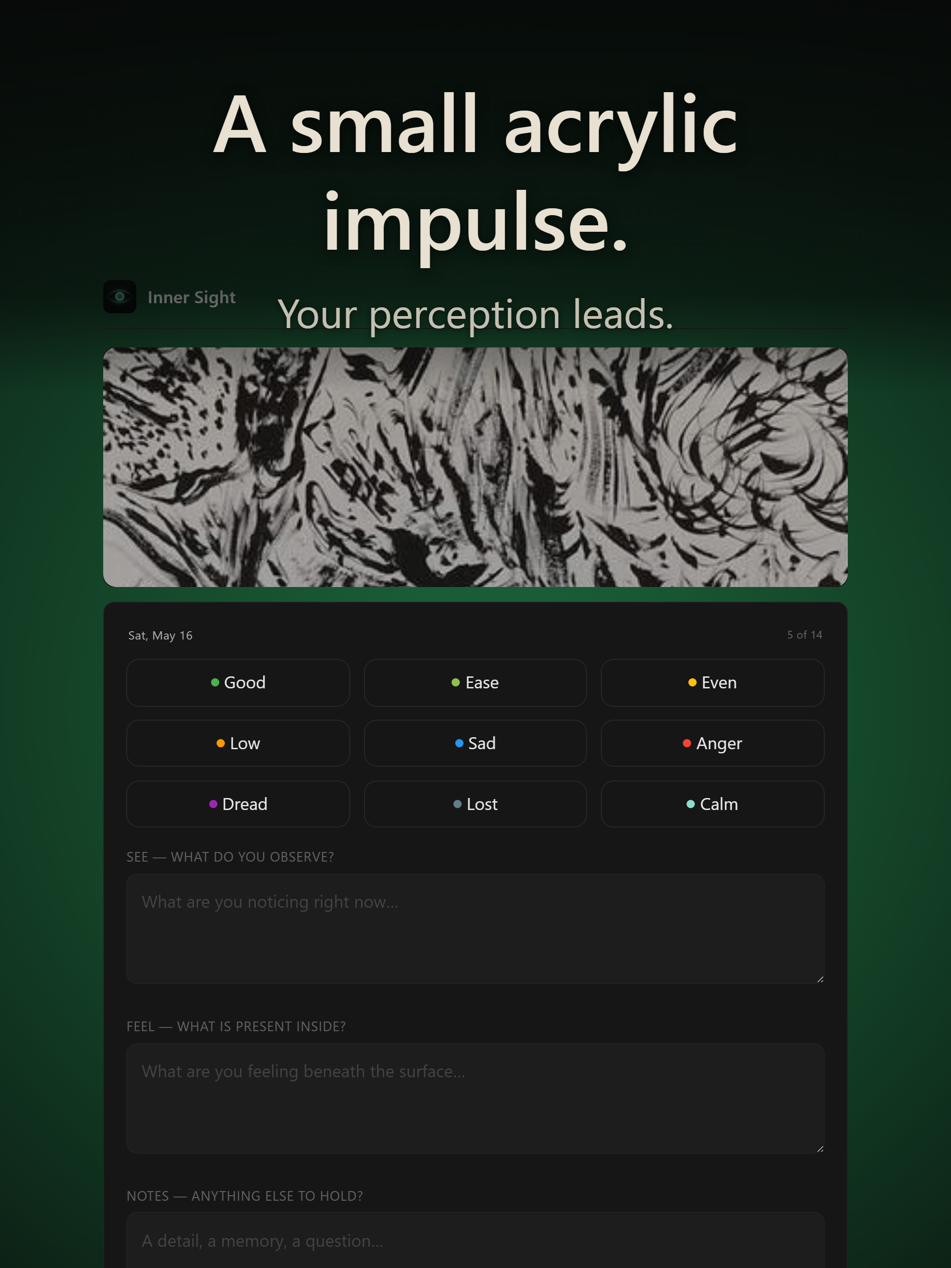
Task: Focus the 'A detail, a memory' notes field
Action: pyautogui.click(x=475, y=1240)
